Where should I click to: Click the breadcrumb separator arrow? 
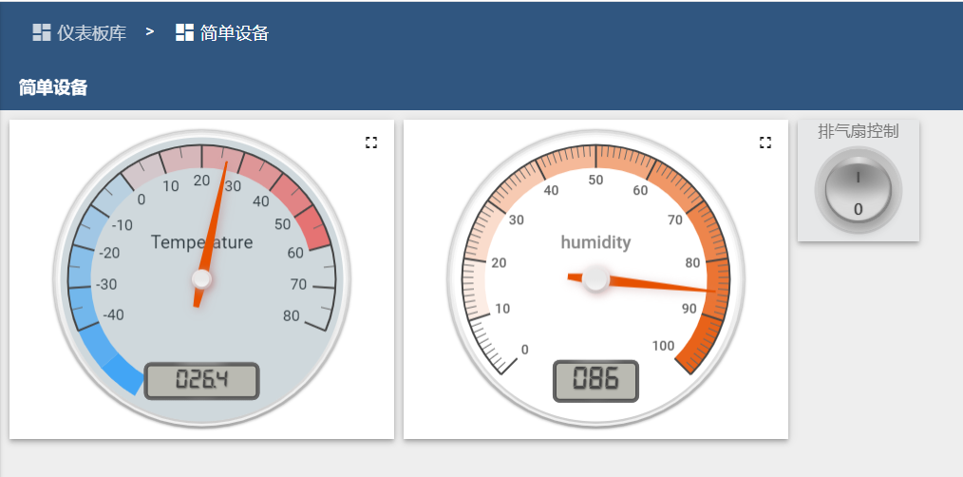150,32
